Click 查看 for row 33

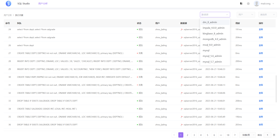(261, 101)
